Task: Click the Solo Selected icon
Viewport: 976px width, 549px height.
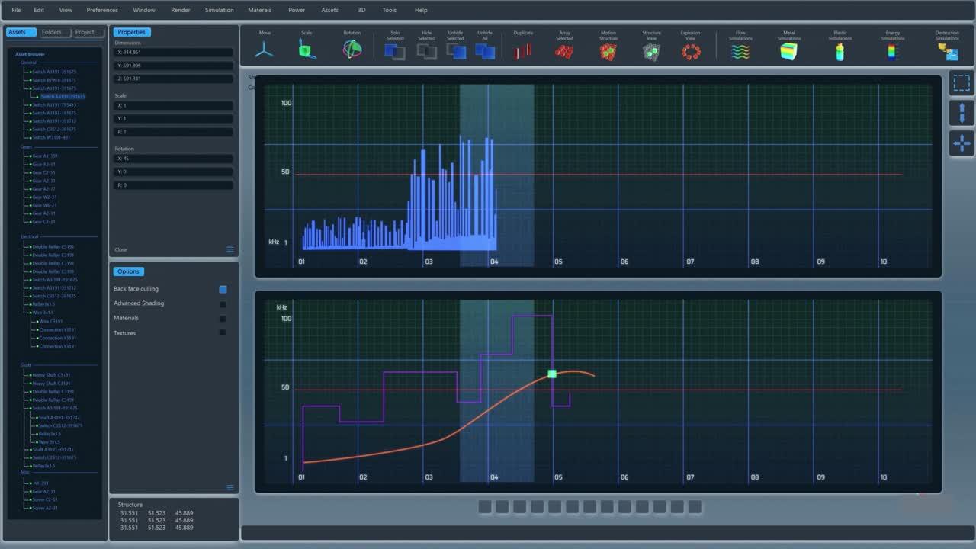Action: [x=395, y=51]
